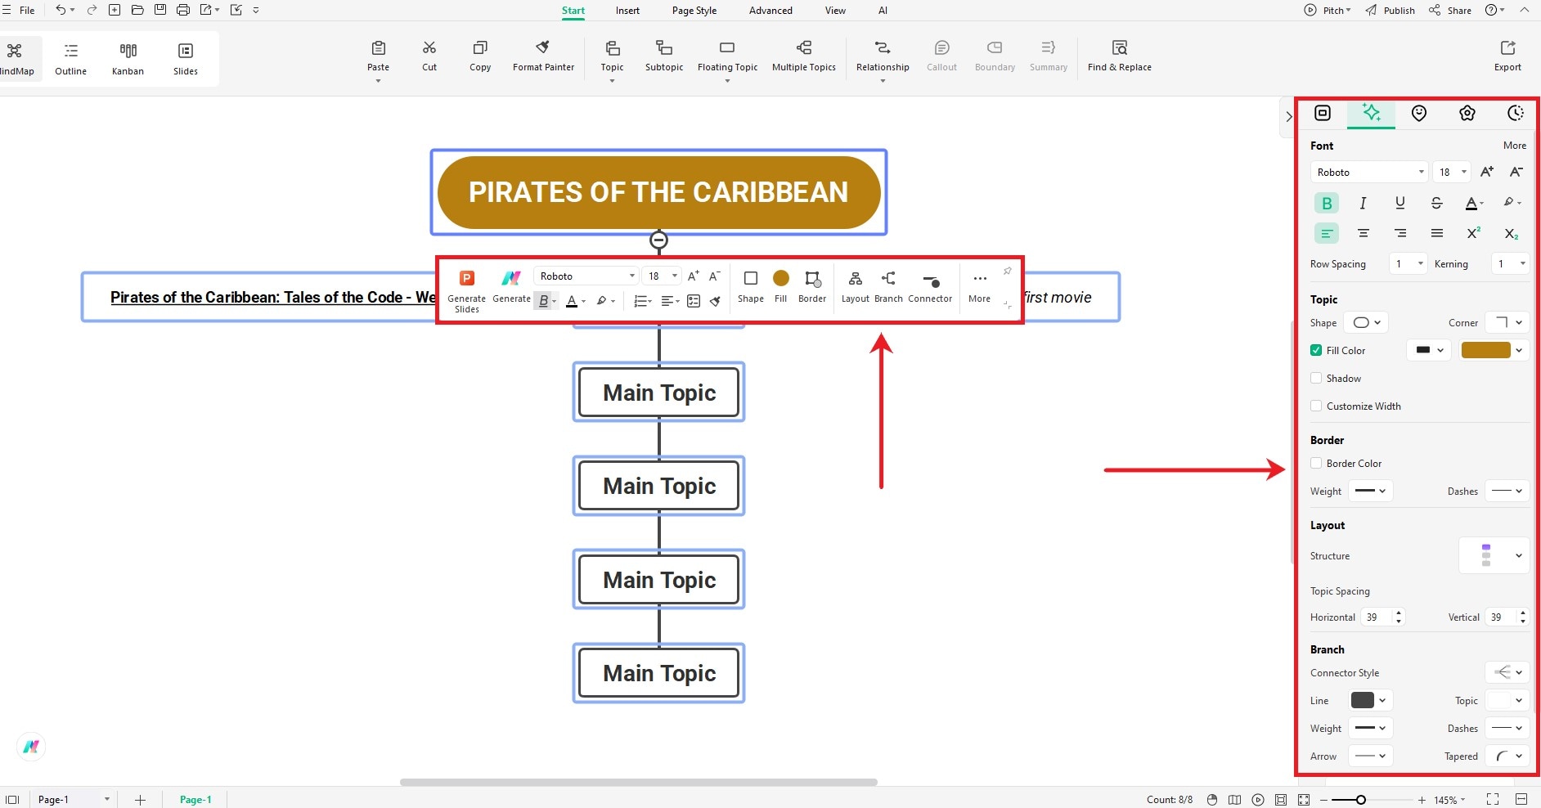Click the branch Line color swatch
1541x808 pixels.
click(1363, 700)
